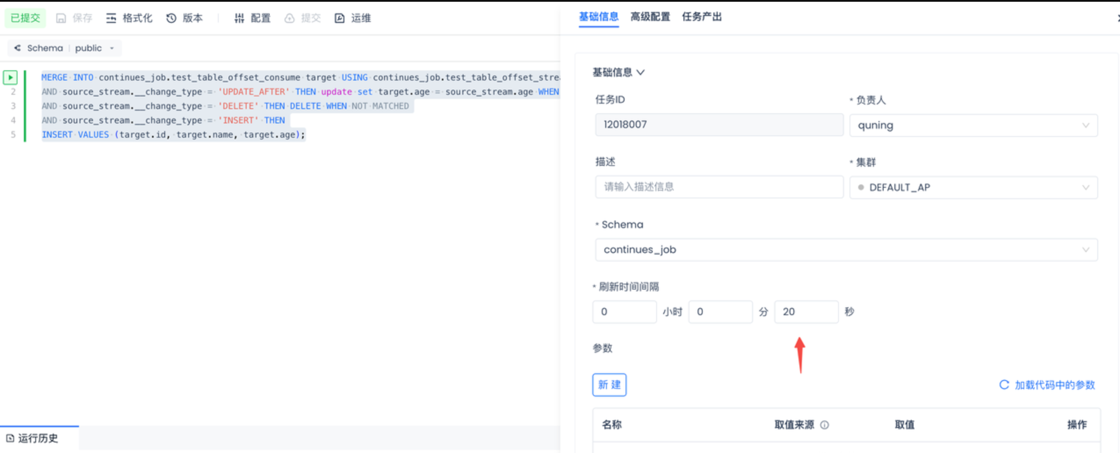Switch to the 高级配置 tab
1120x453 pixels.
pyautogui.click(x=650, y=17)
